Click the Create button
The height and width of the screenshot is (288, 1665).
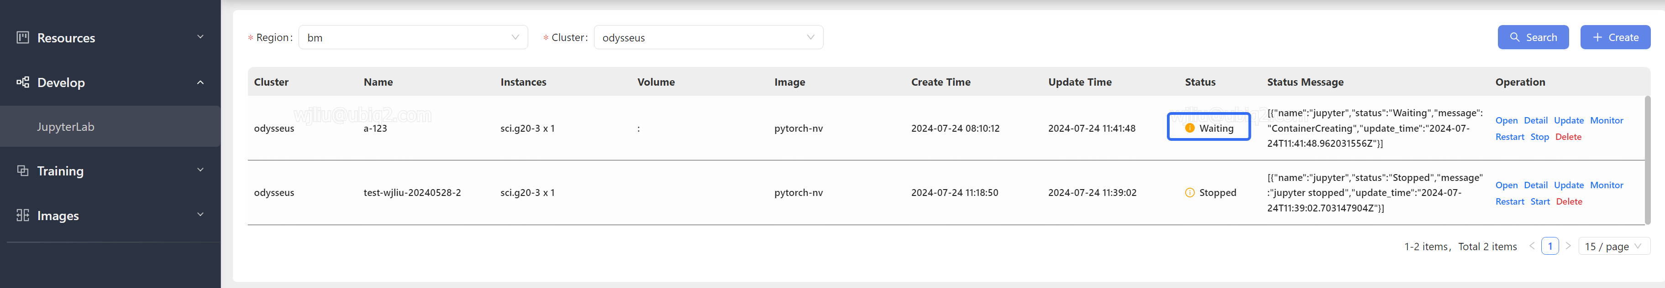[1615, 37]
